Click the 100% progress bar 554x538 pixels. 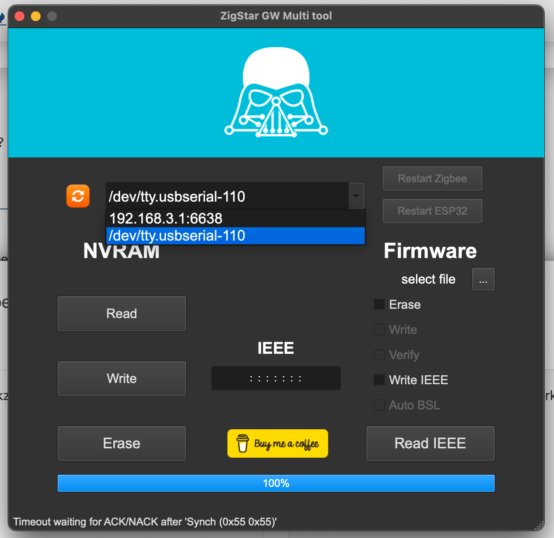coord(276,483)
